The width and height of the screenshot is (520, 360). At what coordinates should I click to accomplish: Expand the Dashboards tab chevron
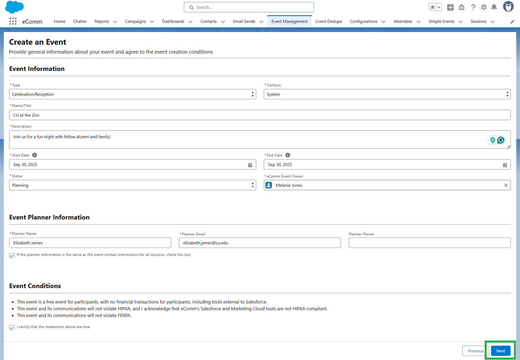tap(190, 21)
